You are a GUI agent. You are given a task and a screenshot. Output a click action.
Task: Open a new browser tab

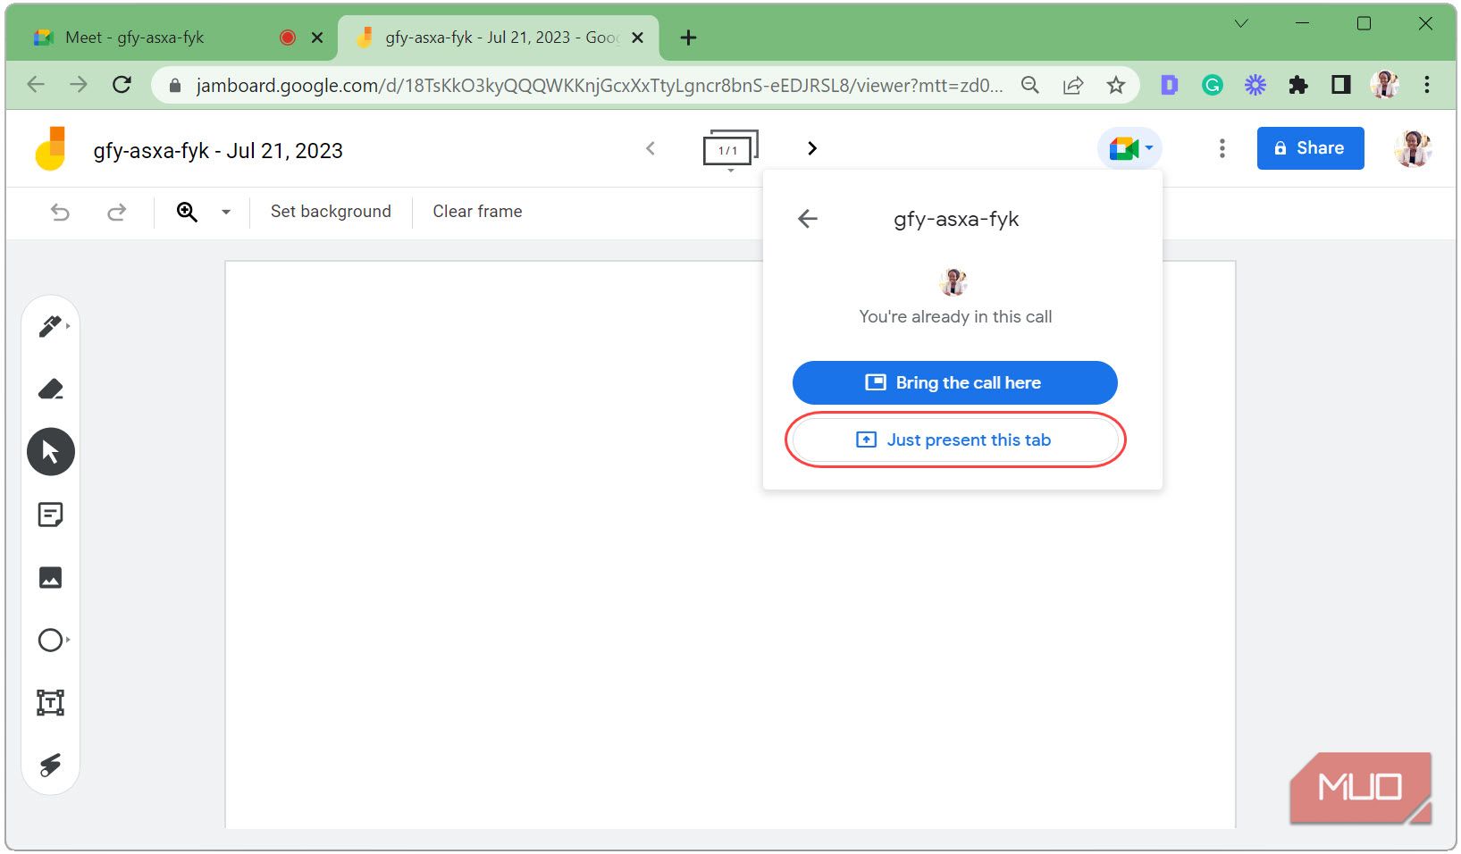pyautogui.click(x=688, y=38)
